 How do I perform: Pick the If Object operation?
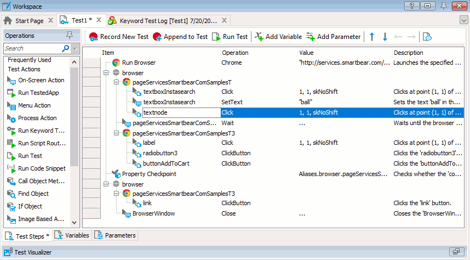30,206
